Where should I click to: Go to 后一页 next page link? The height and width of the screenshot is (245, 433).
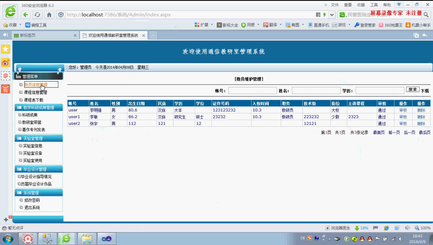click(x=409, y=132)
